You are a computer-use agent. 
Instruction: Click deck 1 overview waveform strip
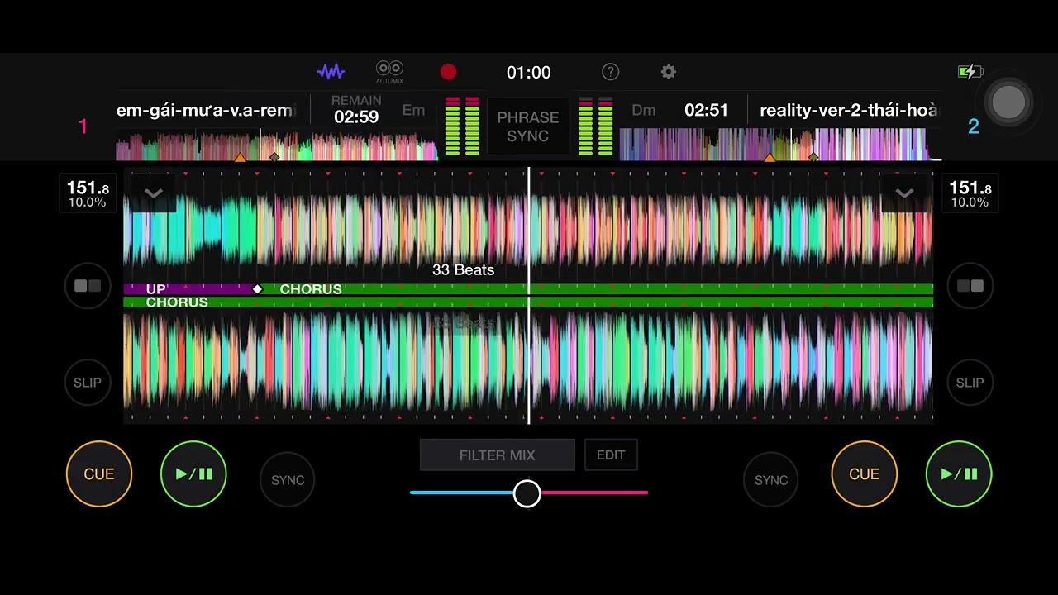tap(277, 145)
